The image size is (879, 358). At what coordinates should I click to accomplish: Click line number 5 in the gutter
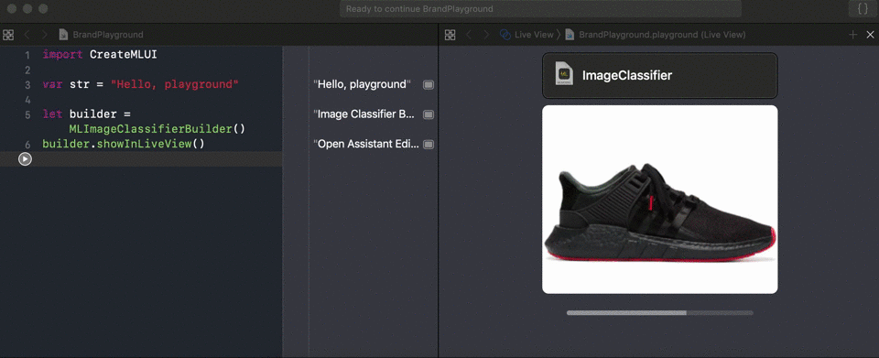click(27, 114)
